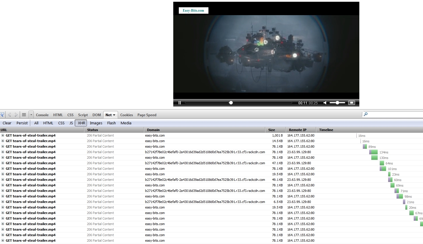Filter requests by CSS in filter bar

61,123
